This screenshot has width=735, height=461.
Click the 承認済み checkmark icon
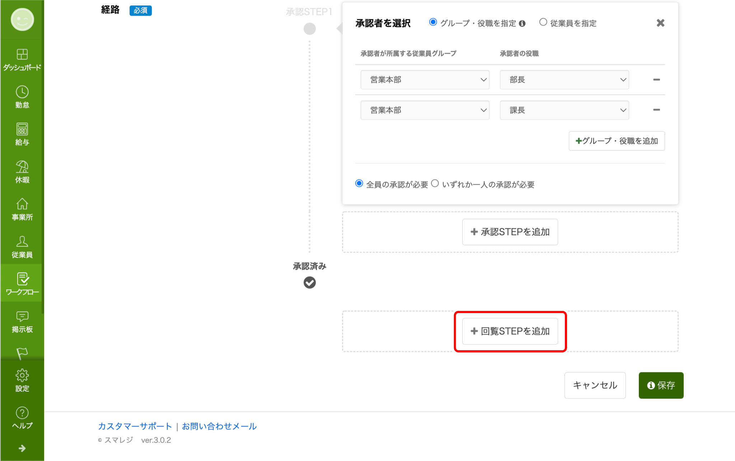tap(309, 282)
